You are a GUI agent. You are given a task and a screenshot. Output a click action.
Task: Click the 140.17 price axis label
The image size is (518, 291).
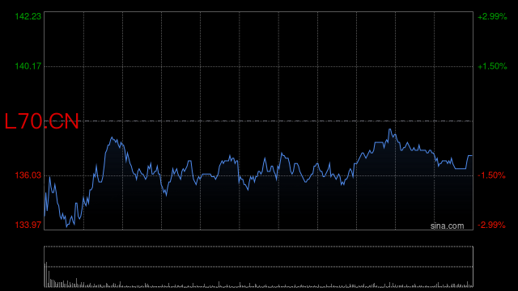tap(28, 66)
